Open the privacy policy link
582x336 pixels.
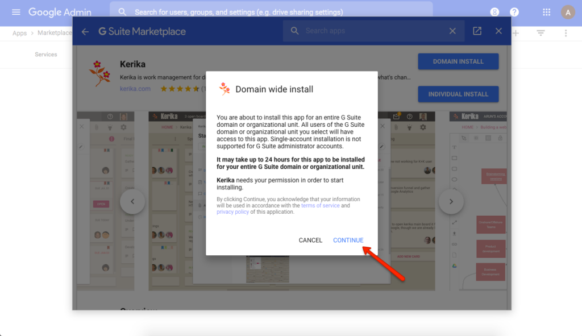[232, 212]
